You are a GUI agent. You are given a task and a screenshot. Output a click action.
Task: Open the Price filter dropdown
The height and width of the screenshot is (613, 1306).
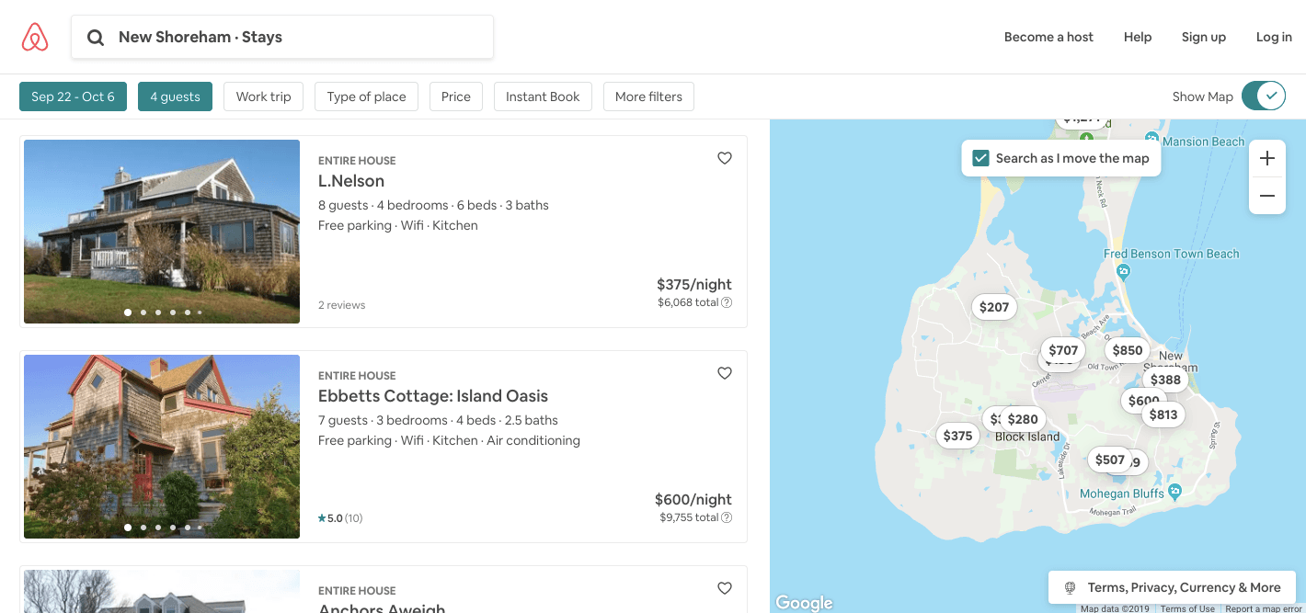pyautogui.click(x=455, y=96)
